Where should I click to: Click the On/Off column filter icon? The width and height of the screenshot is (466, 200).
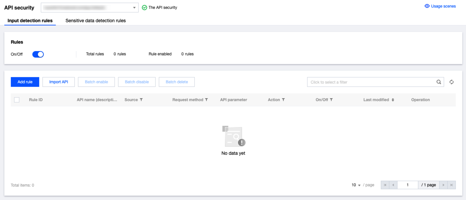[x=331, y=100]
